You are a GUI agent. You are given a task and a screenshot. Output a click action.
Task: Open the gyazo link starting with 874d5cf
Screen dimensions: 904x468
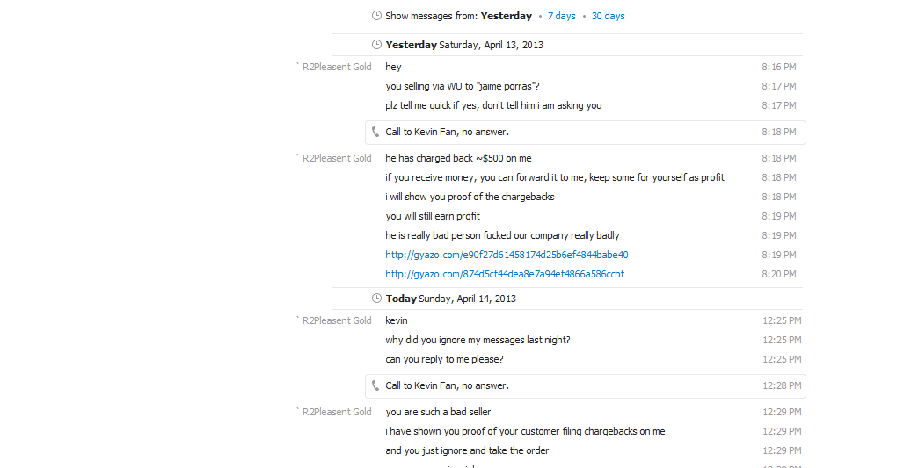pos(505,274)
